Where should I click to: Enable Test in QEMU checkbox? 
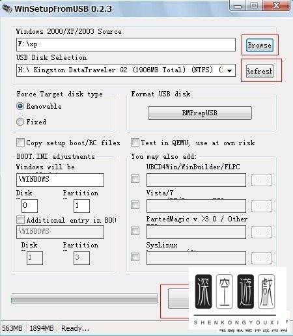(x=135, y=143)
